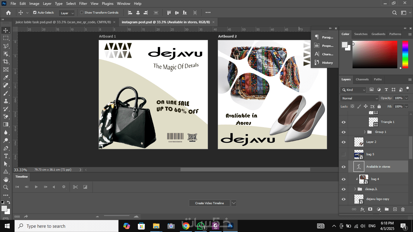The height and width of the screenshot is (232, 413).
Task: Switch to the Channels tab
Action: (362, 79)
